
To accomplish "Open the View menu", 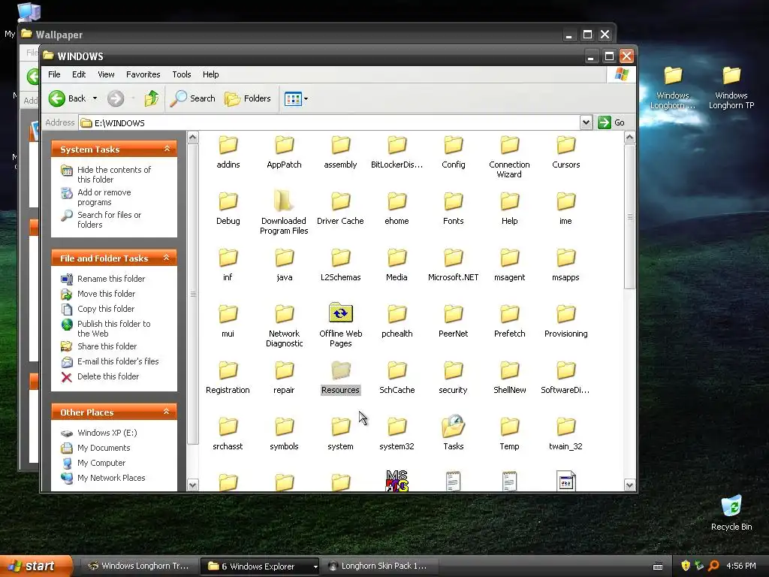I will [106, 74].
